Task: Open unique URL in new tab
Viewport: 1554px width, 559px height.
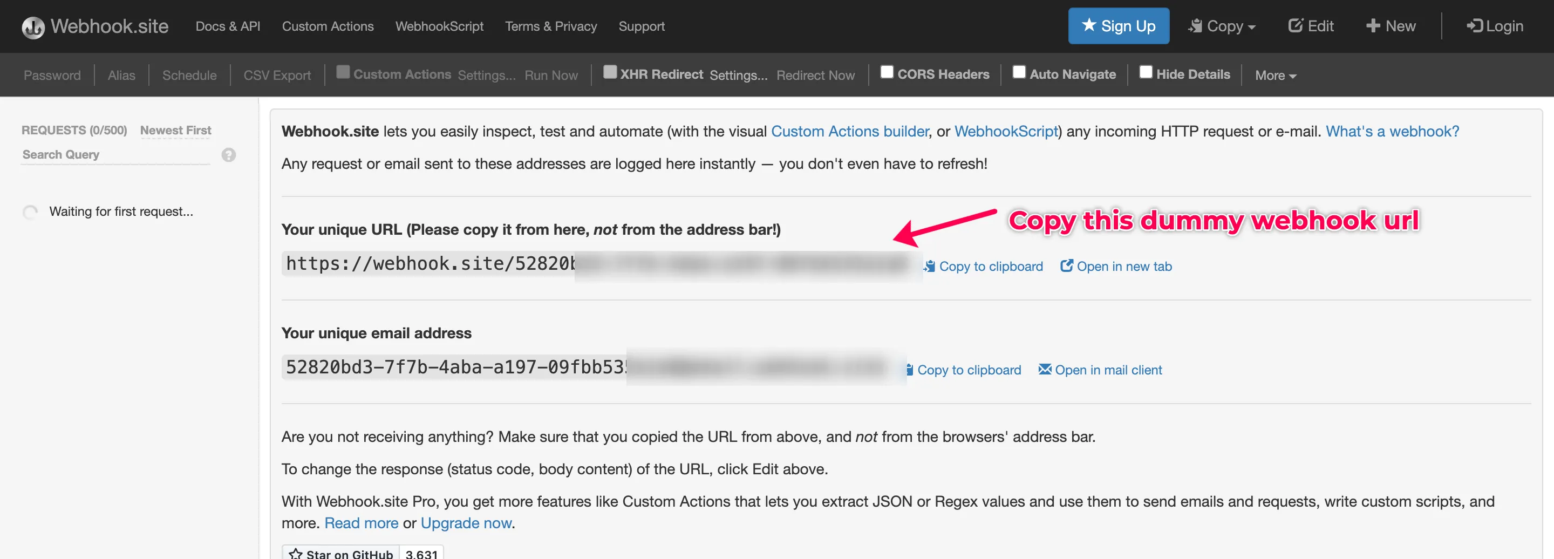Action: click(1116, 266)
